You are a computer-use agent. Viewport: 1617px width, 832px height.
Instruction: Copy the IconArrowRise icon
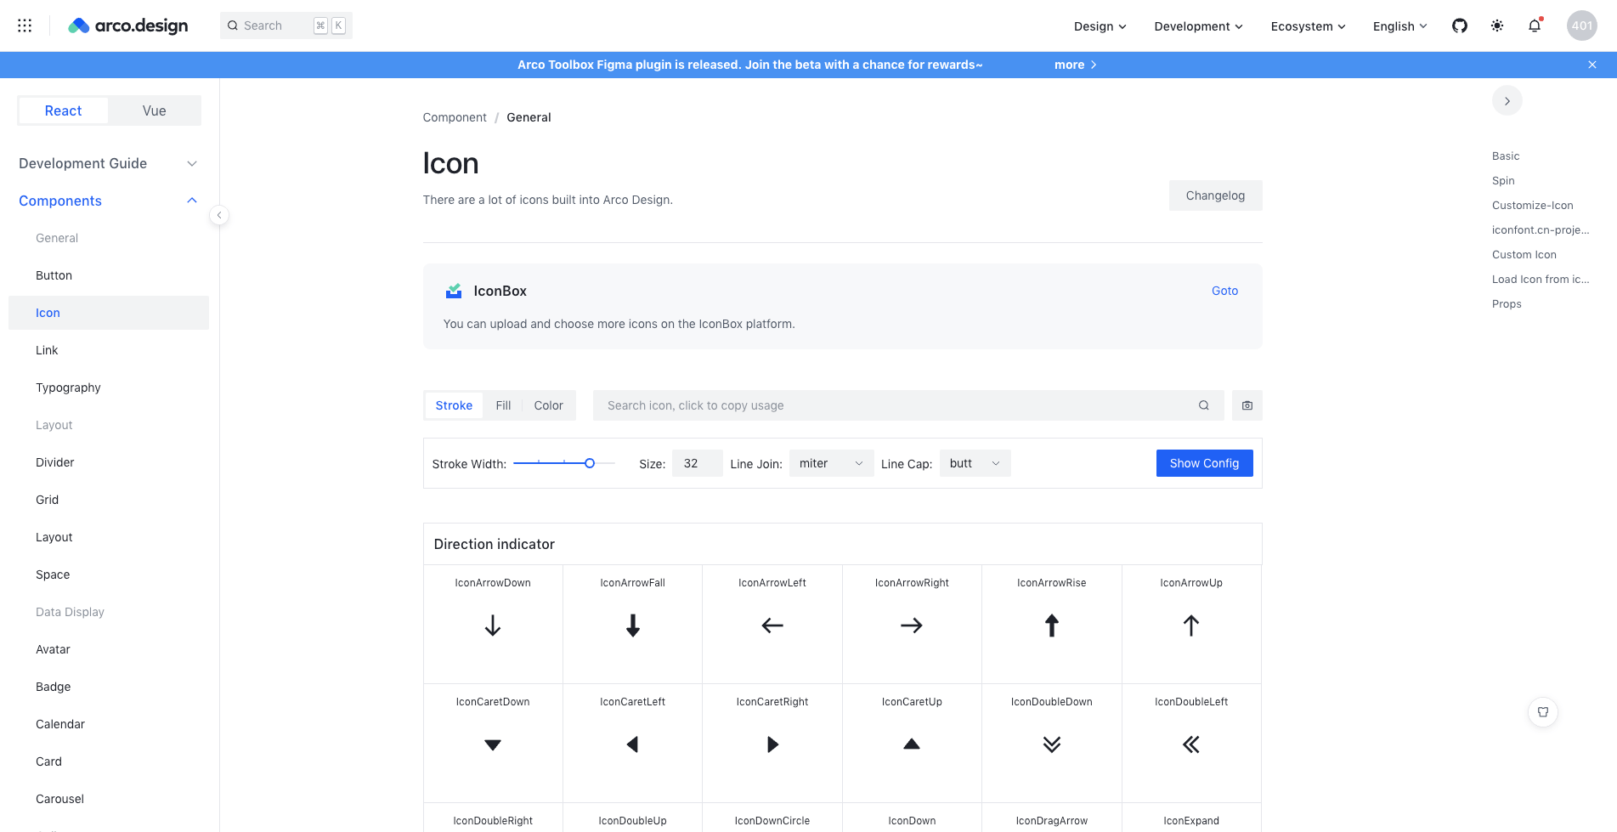click(1052, 625)
